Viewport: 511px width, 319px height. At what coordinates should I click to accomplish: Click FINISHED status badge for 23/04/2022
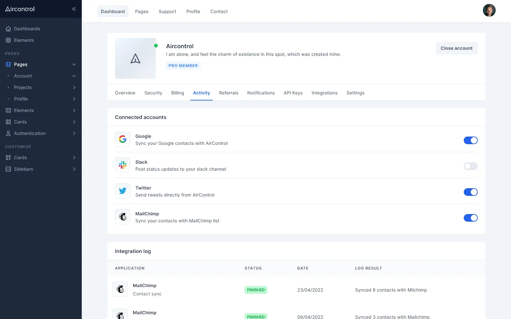pos(256,290)
